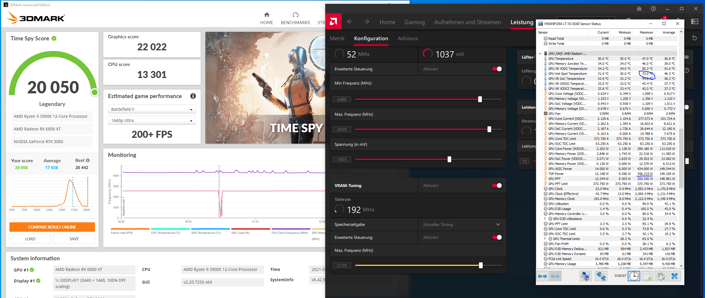The height and width of the screenshot is (298, 705).
Task: Click the GPU Fan sensor icon in HWiNFO
Action: [546, 114]
